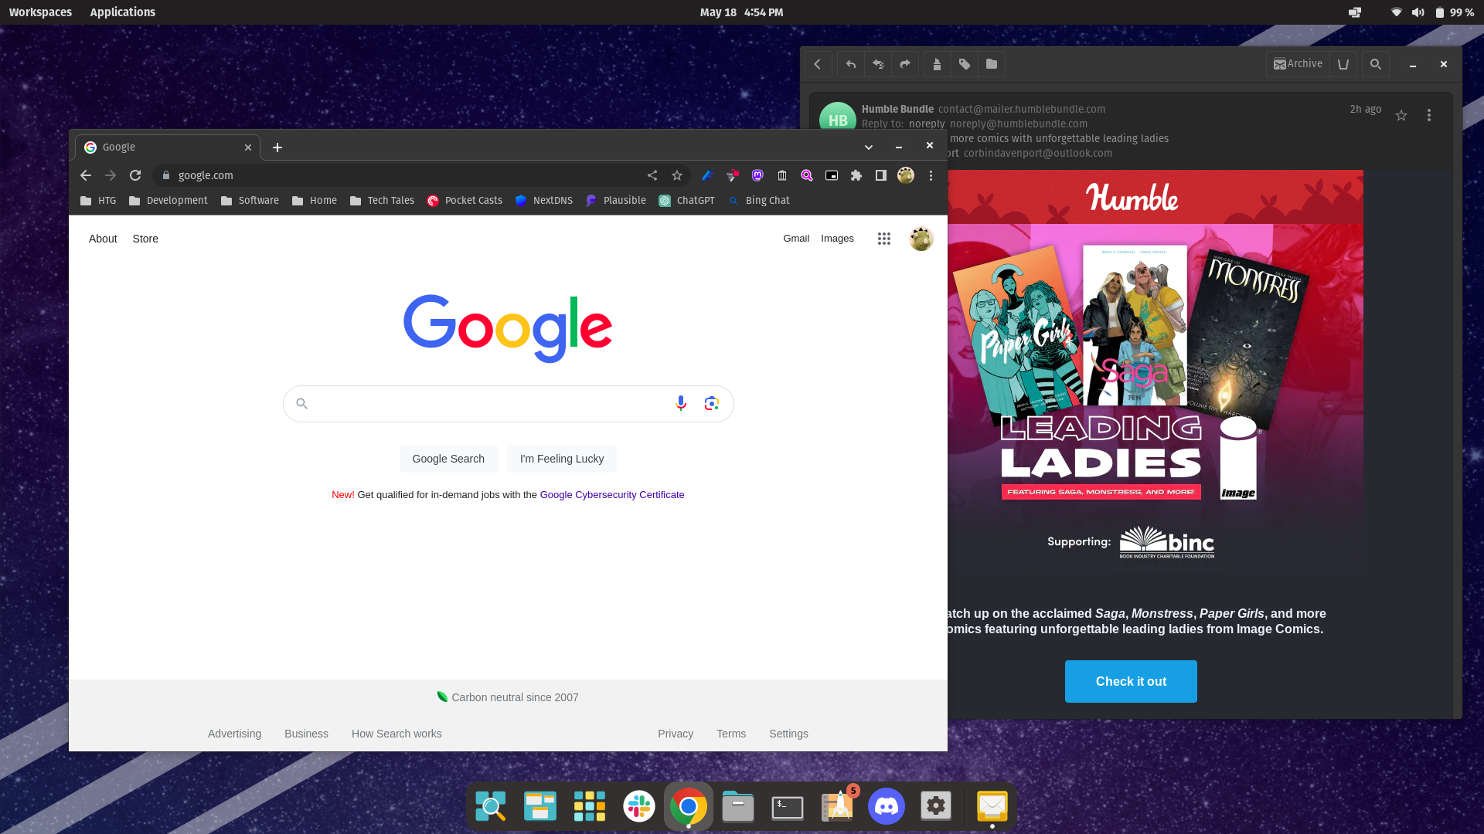Reply to the Humble Bundle email
Screen dimensions: 1484x834
[851, 64]
